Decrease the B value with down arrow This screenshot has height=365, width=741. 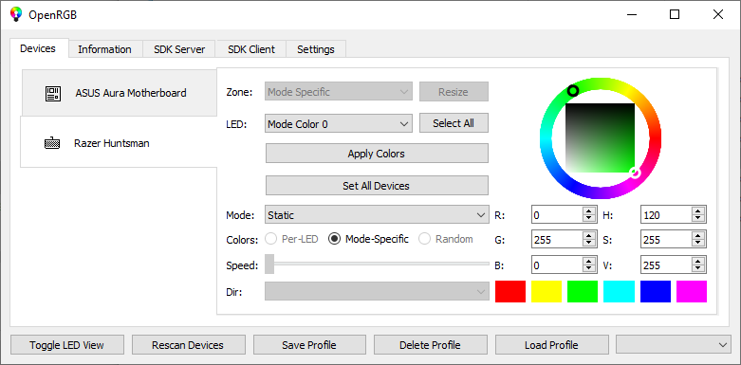pyautogui.click(x=589, y=269)
